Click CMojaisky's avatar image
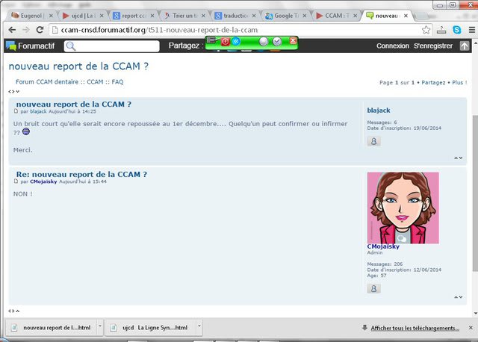The width and height of the screenshot is (478, 342). point(403,208)
